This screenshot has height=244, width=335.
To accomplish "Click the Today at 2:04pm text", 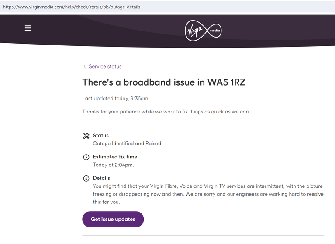I will (x=113, y=165).
